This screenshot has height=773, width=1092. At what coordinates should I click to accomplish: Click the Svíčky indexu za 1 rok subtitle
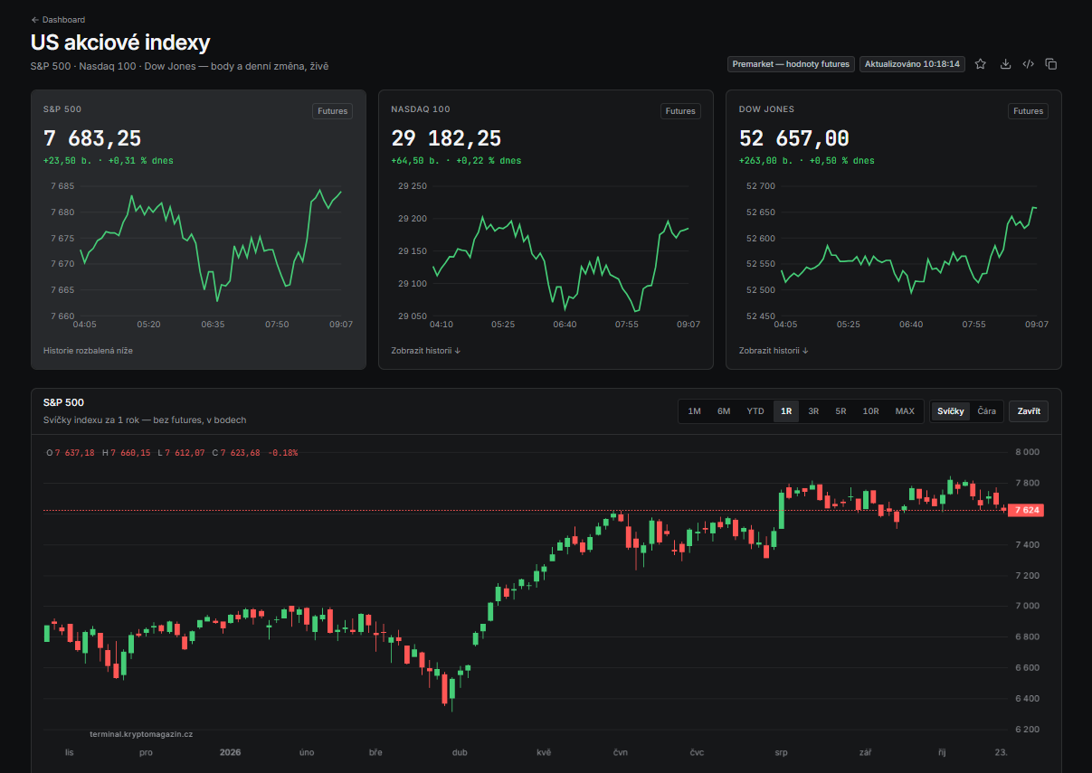point(145,420)
